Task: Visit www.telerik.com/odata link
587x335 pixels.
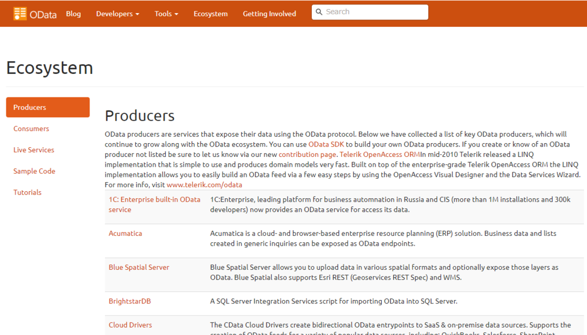Action: (205, 185)
